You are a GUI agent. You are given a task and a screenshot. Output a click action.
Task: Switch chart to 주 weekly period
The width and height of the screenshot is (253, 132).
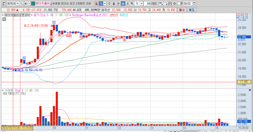(x=109, y=3)
